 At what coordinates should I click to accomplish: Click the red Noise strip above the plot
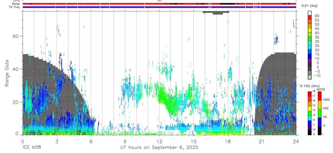(159, 4)
